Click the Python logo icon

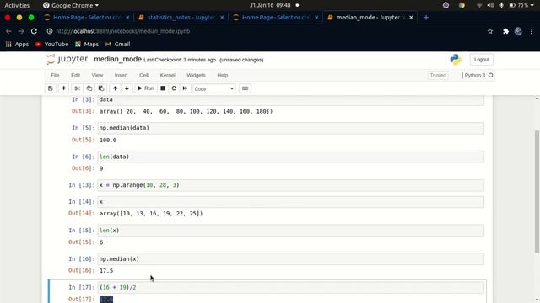tap(456, 60)
